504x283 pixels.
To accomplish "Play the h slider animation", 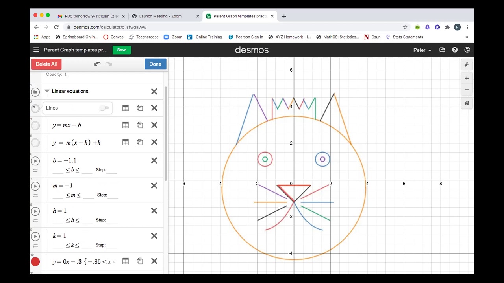I will [x=35, y=211].
